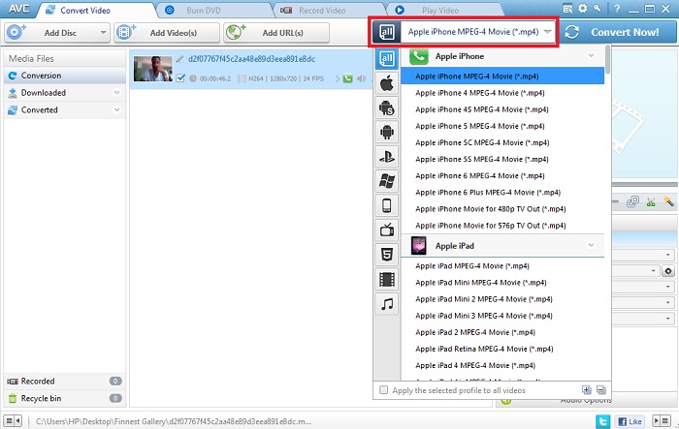Choose Apple iPad MPEG-4 Movie
Image resolution: width=679 pixels, height=429 pixels.
click(502, 266)
